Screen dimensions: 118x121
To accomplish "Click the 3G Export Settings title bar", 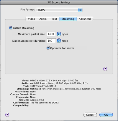I will 59,2.
